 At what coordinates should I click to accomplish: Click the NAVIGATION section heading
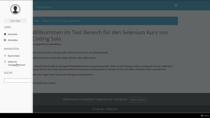click(x=11, y=49)
